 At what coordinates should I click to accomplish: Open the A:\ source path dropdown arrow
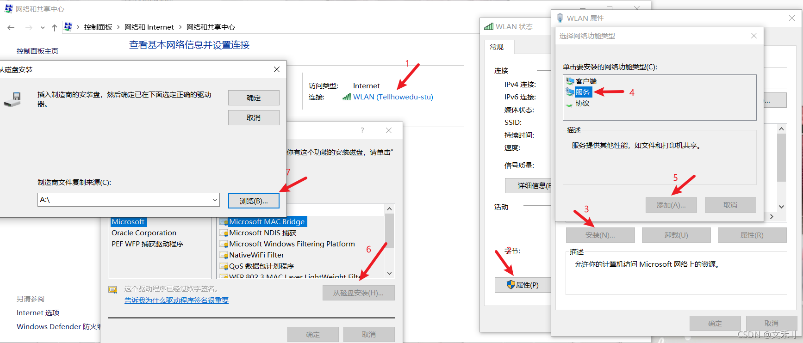[215, 200]
